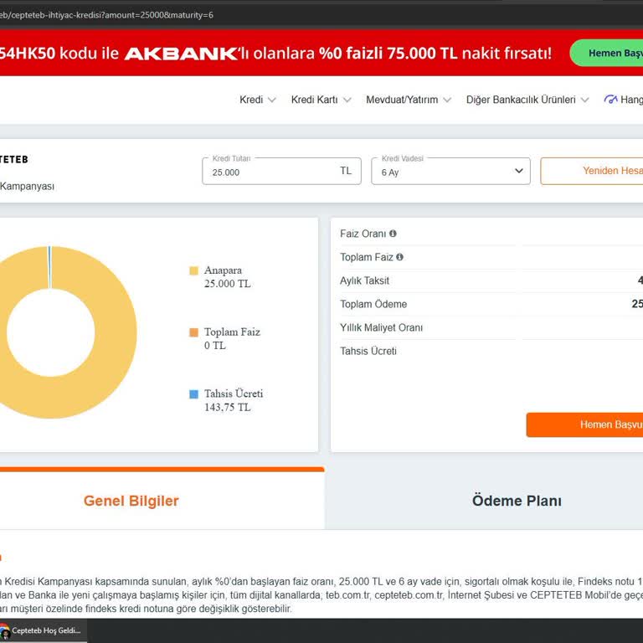Expand the Mevduat/Yatırım menu
Viewport: 643px width, 643px height.
click(x=409, y=100)
